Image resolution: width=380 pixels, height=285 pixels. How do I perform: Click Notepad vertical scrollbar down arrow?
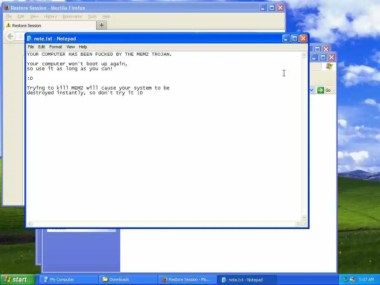pos(304,218)
